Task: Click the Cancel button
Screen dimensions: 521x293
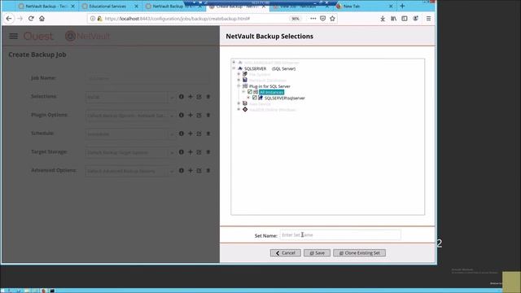Action: (286, 253)
